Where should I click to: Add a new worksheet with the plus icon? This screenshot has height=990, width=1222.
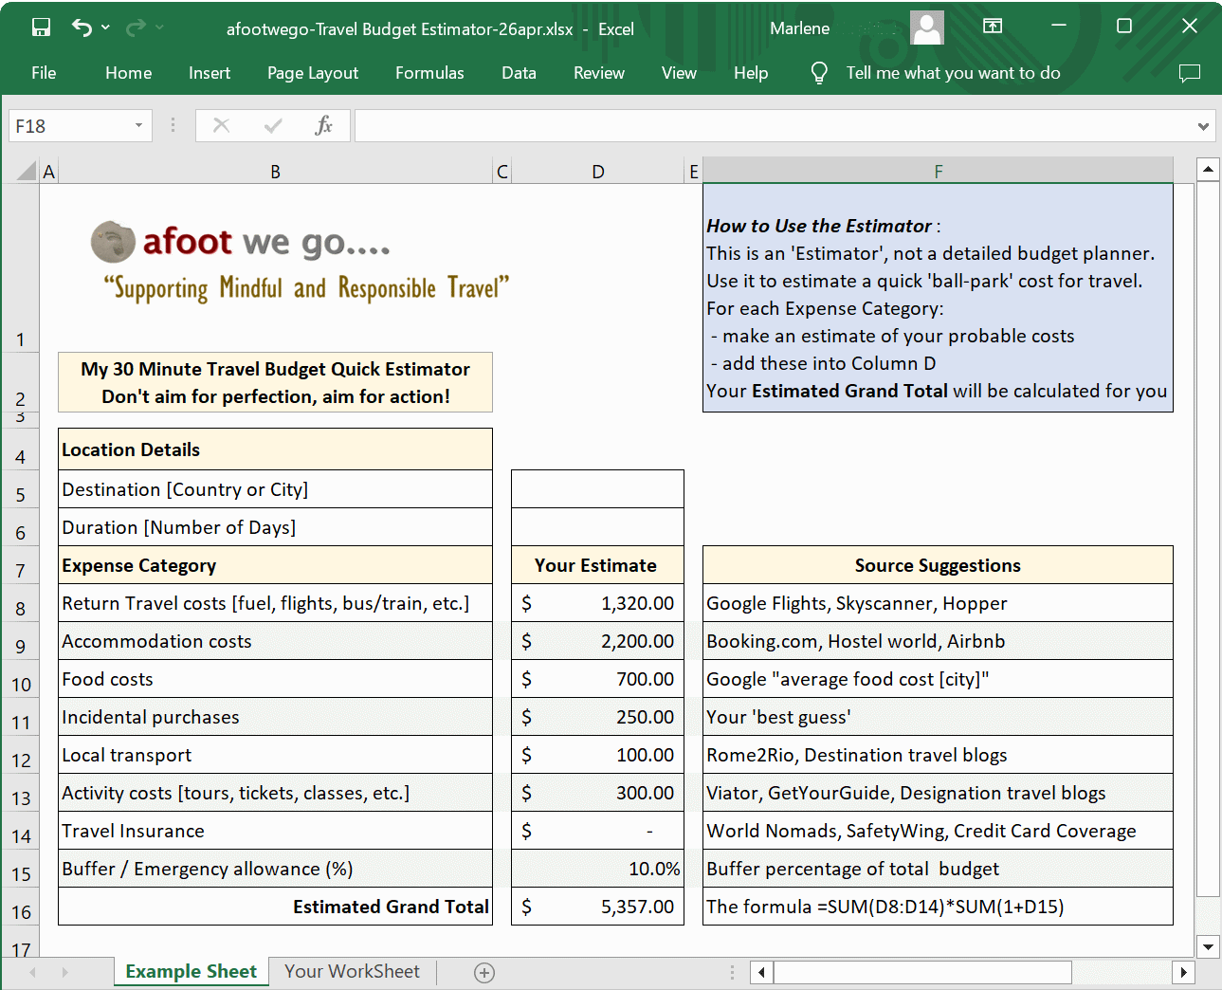pyautogui.click(x=483, y=972)
